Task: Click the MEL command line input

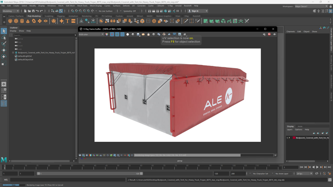Action: click(x=68, y=180)
